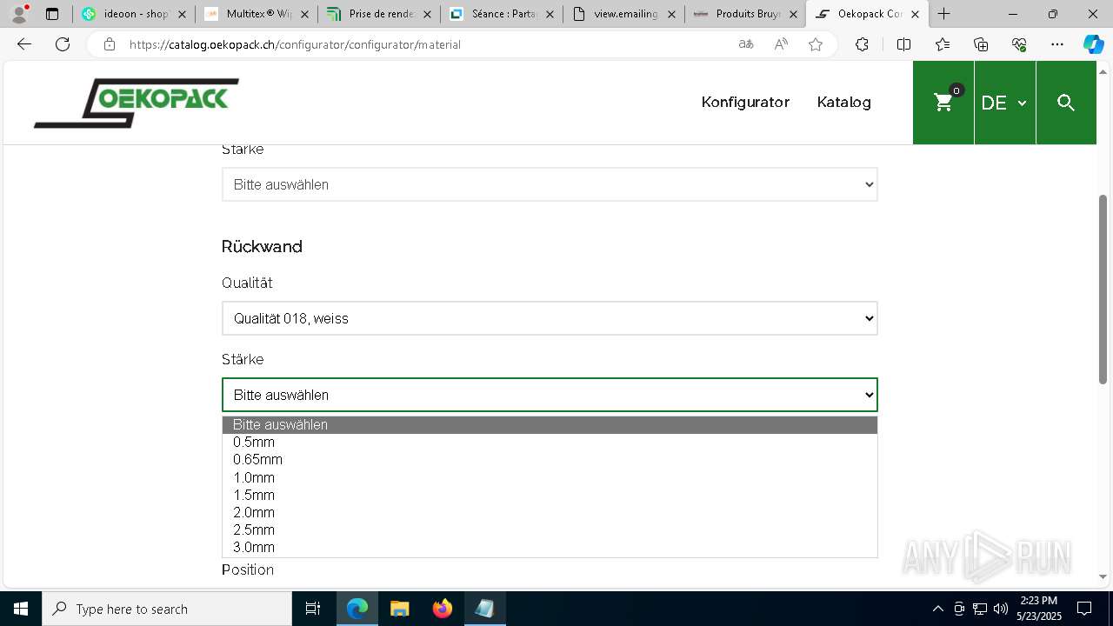
Task: Select the 3.0mm option
Action: coord(550,547)
